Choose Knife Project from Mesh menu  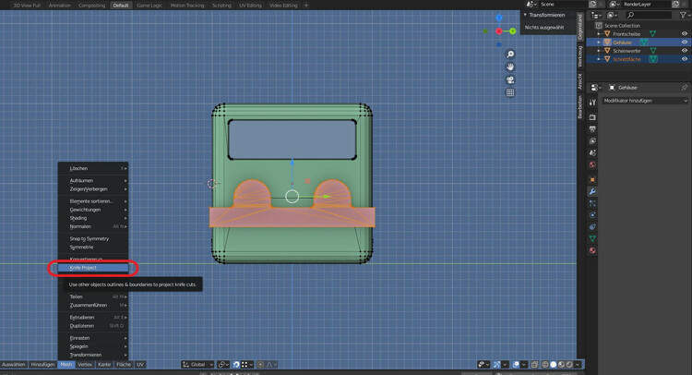click(83, 268)
